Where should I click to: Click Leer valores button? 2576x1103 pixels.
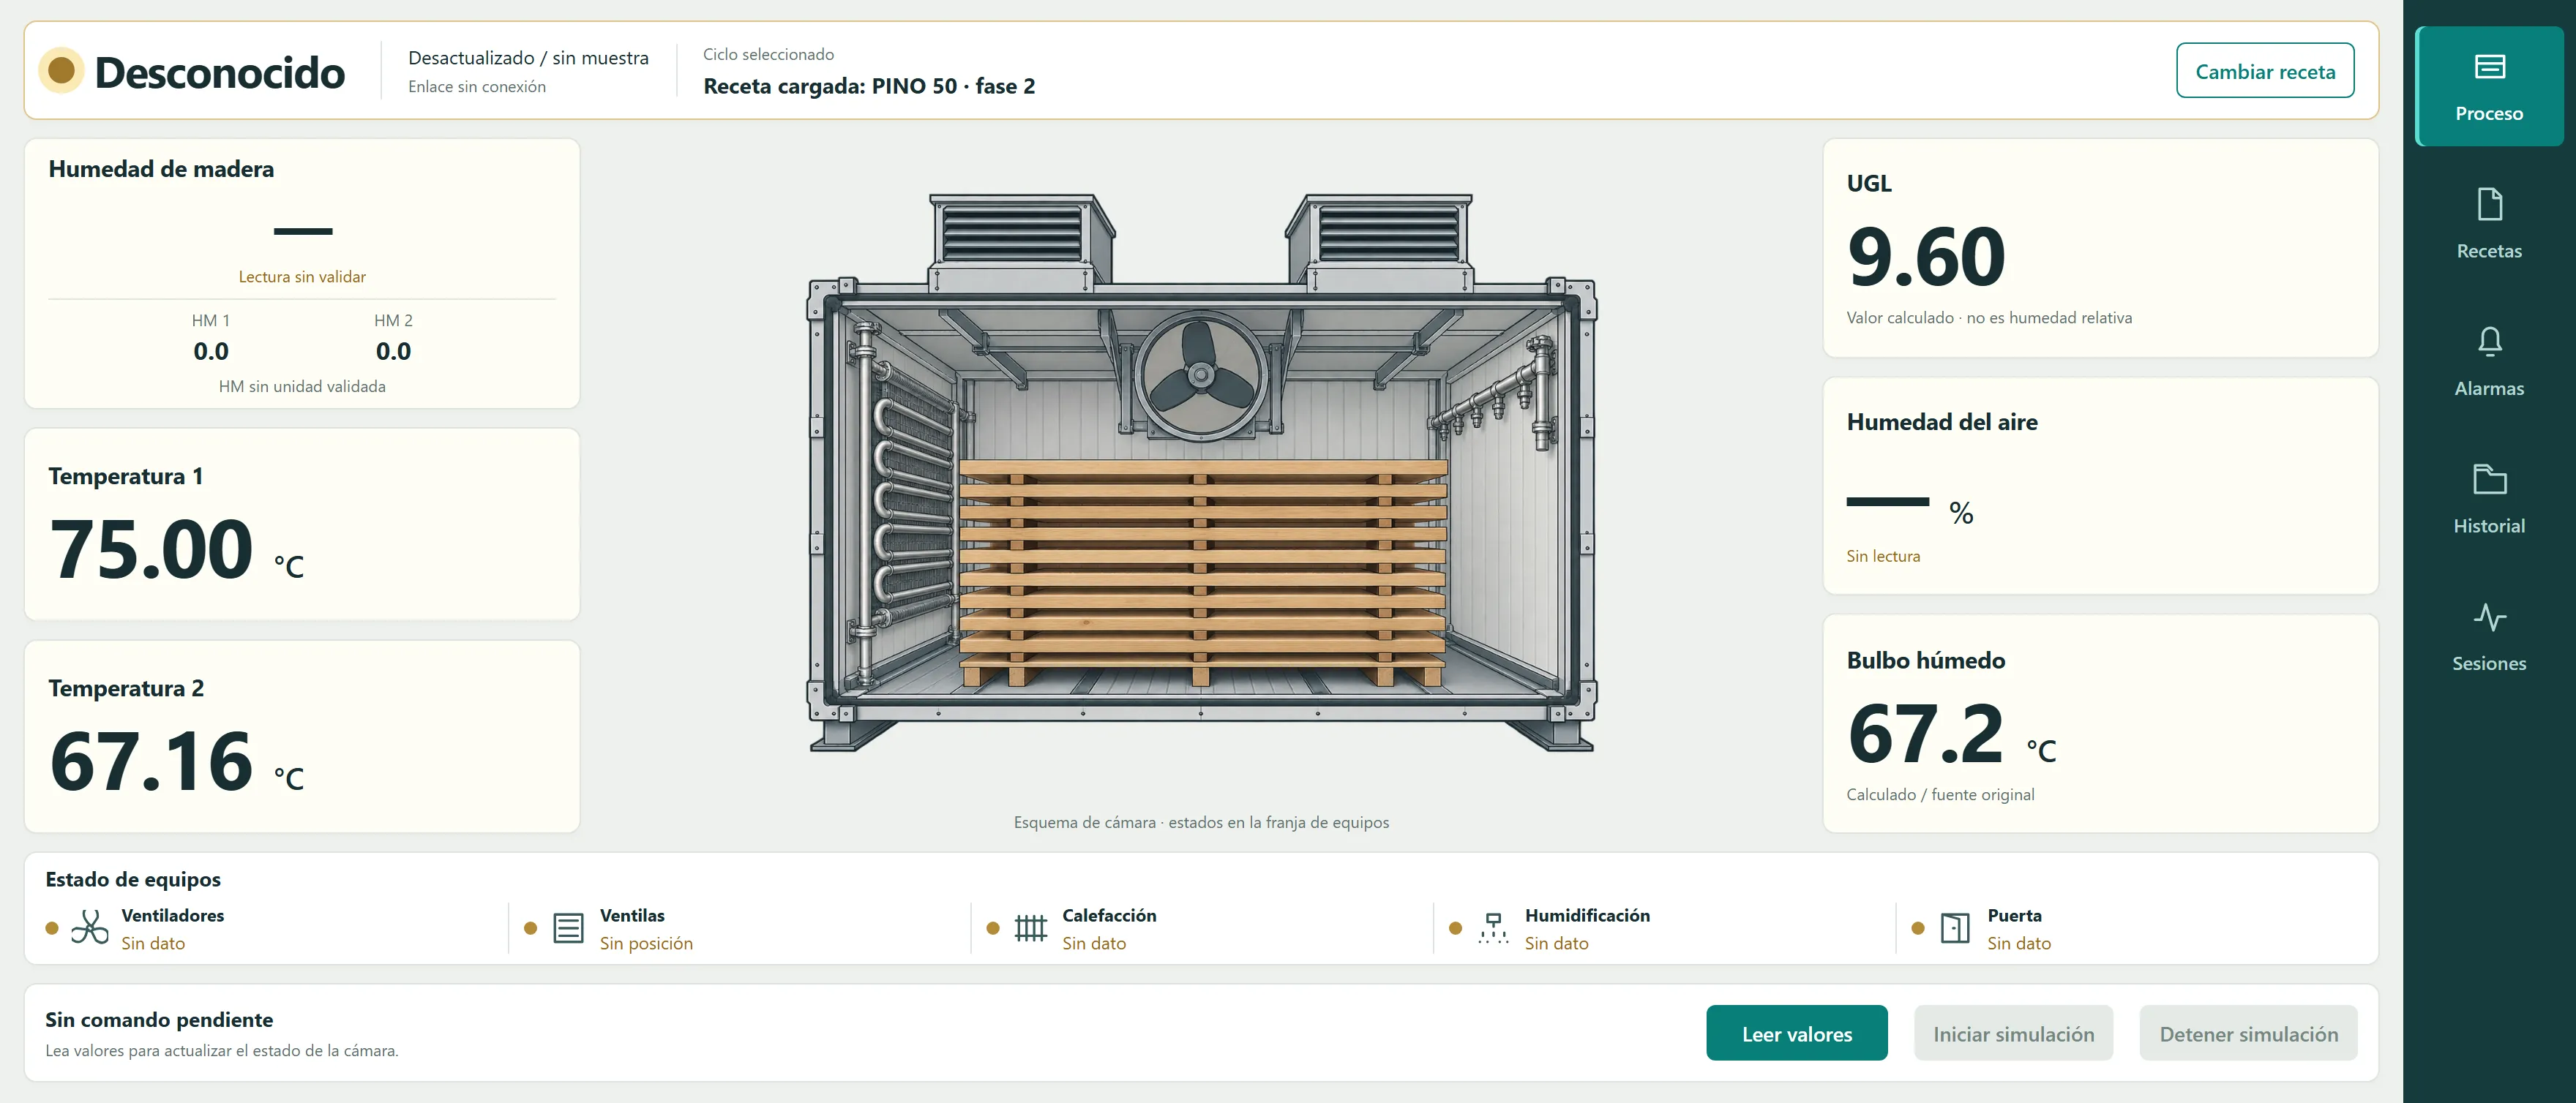pos(1797,1033)
